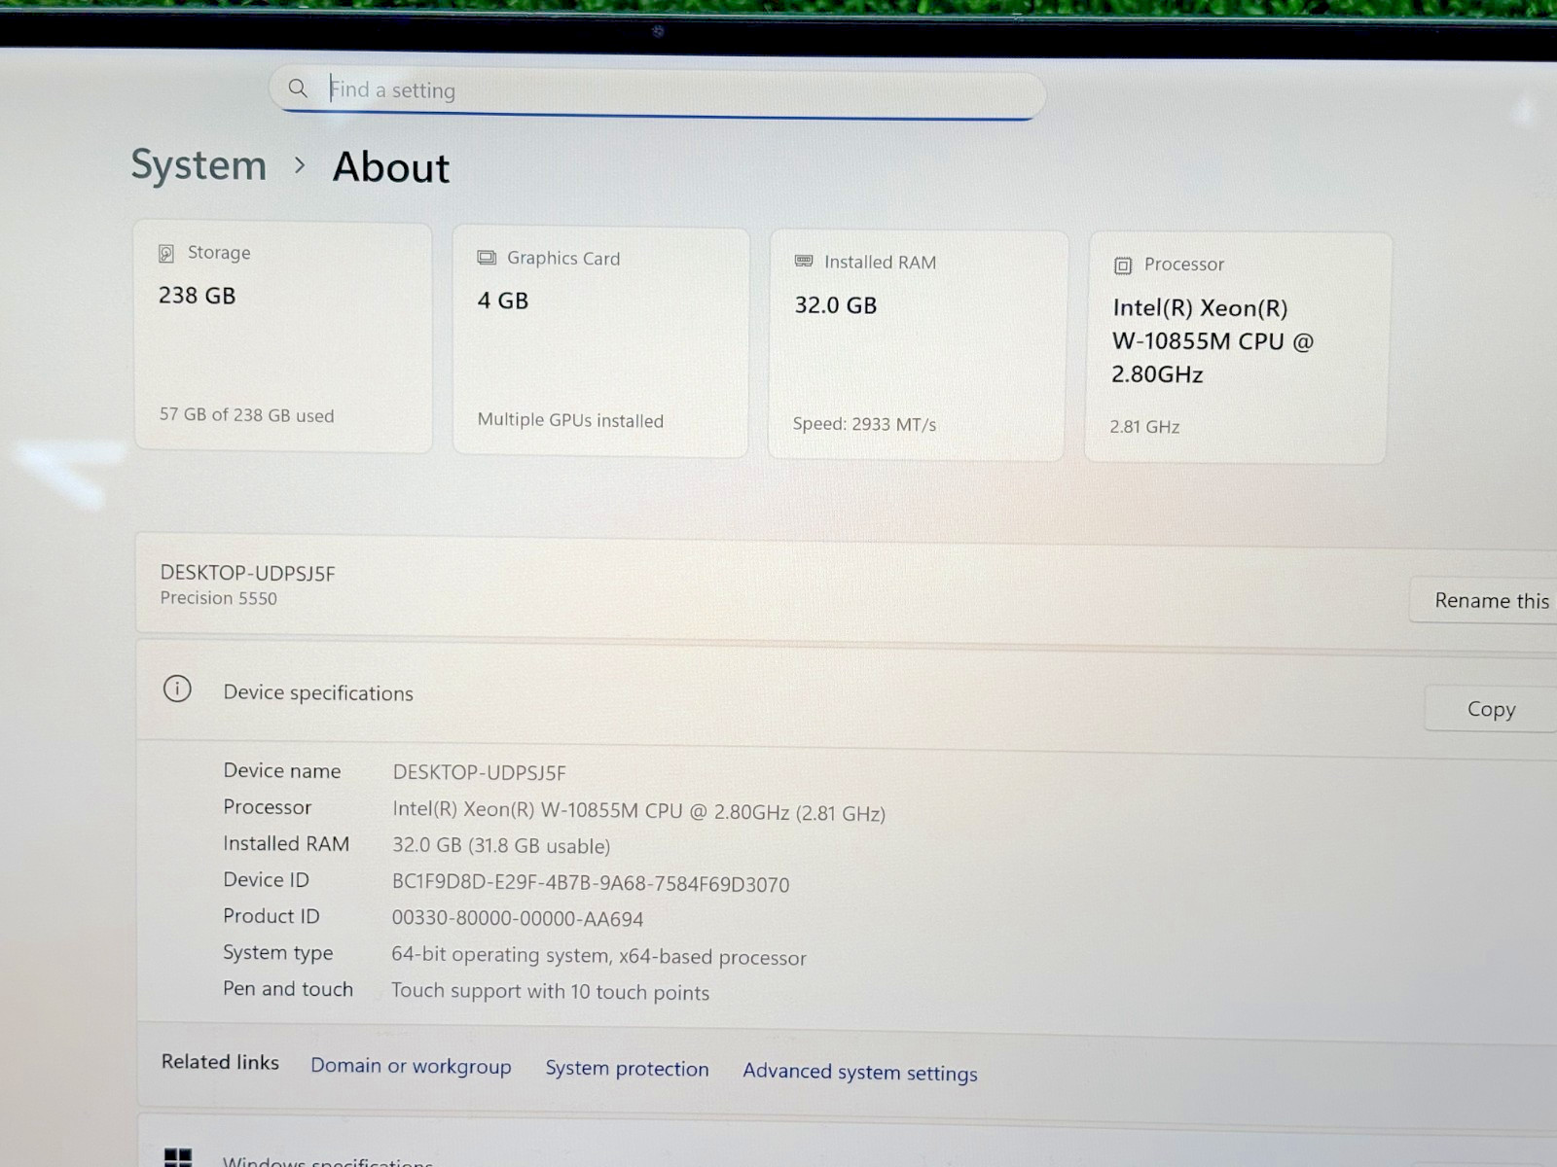Image resolution: width=1557 pixels, height=1167 pixels.
Task: Select 'Touch support with 10 touch points'
Action: pyautogui.click(x=550, y=991)
